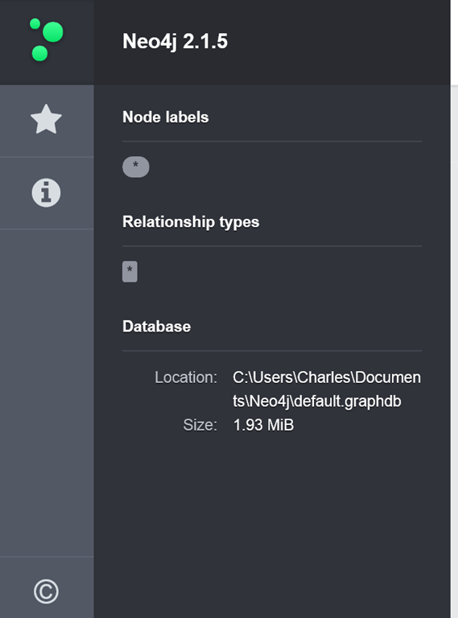
Task: Click the Neo4j 2.1.5 title text
Action: point(175,41)
